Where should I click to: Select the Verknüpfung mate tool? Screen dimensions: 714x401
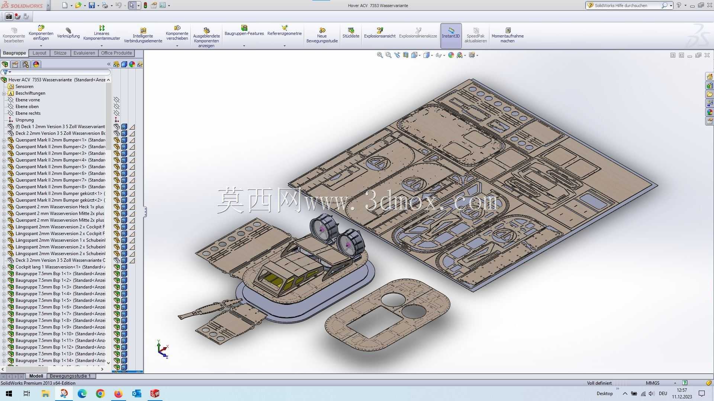(x=68, y=33)
